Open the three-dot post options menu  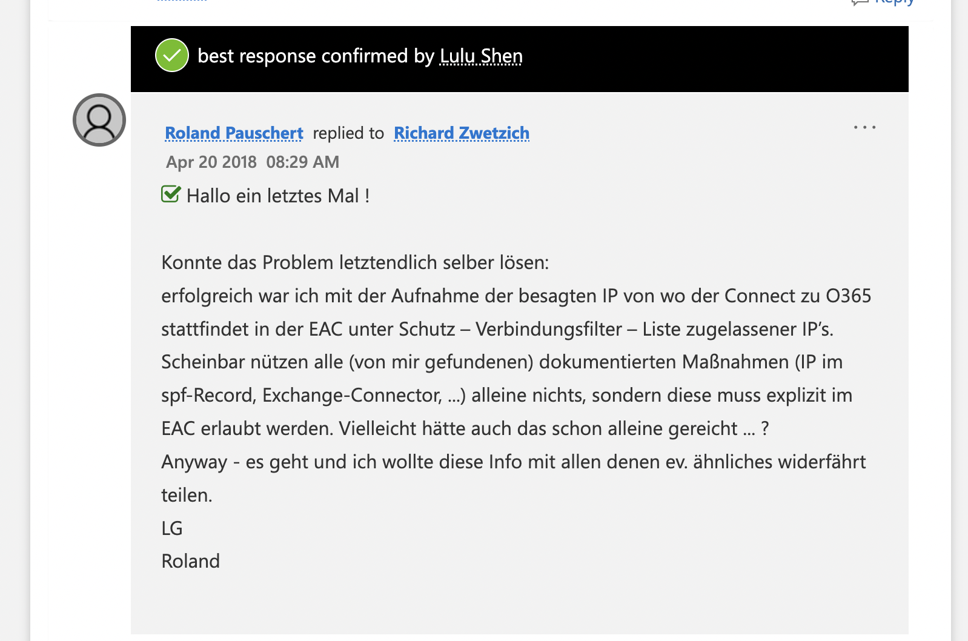(x=864, y=127)
